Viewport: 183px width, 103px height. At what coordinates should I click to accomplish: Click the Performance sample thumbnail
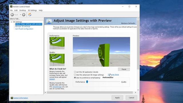coord(57,43)
